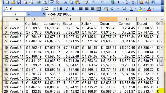Open Print Preview with the magnifier page icon
Viewport: 166px width, 93px height.
(45, 2)
